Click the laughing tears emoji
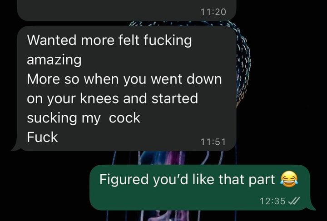The width and height of the screenshot is (327, 221). tap(289, 179)
